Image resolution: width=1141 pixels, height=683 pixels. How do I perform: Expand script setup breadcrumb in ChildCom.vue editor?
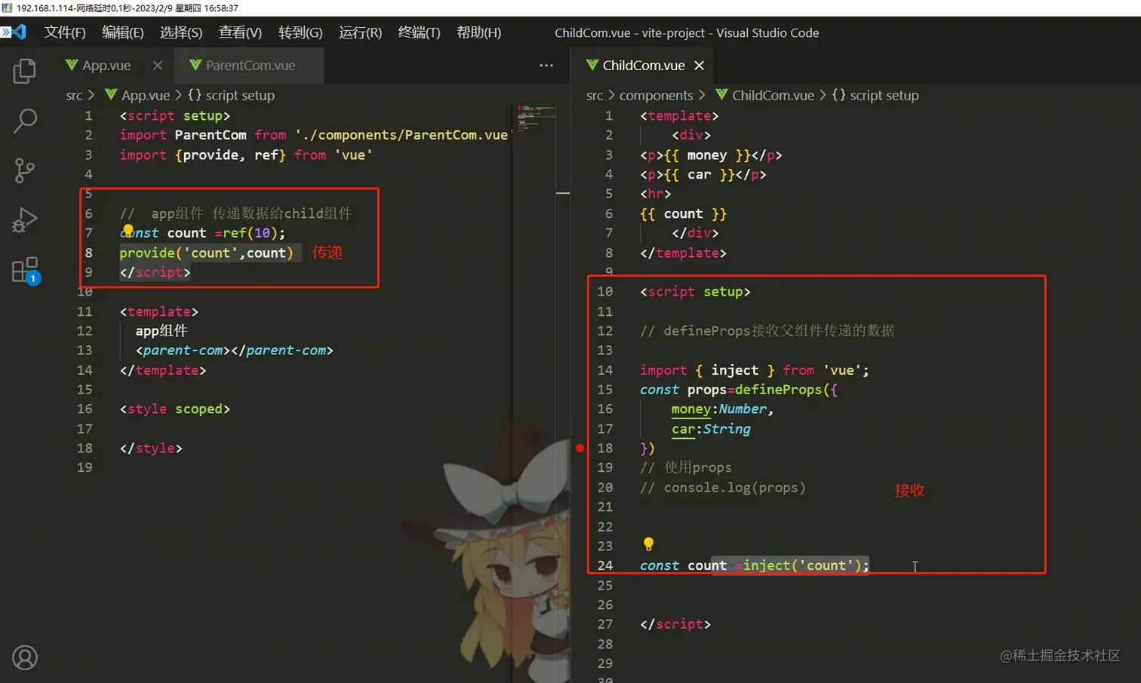[875, 96]
